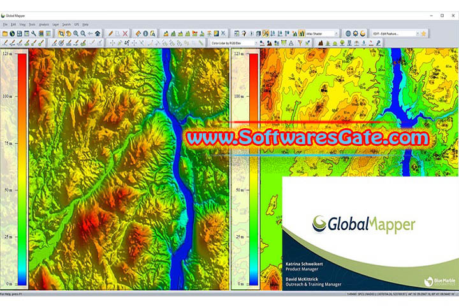Image resolution: width=459 pixels, height=306 pixels.
Task: Click the Search features magnifier icon
Action: (152, 34)
